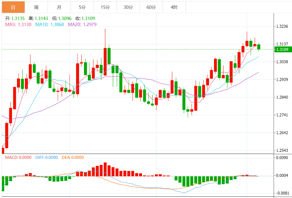
Task: Open the 5分 timeframe tab
Action: tap(82, 7)
